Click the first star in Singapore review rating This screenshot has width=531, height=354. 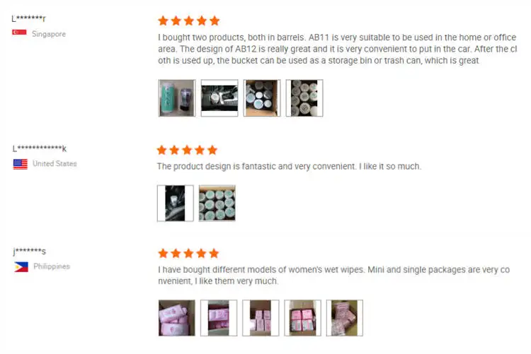[164, 21]
